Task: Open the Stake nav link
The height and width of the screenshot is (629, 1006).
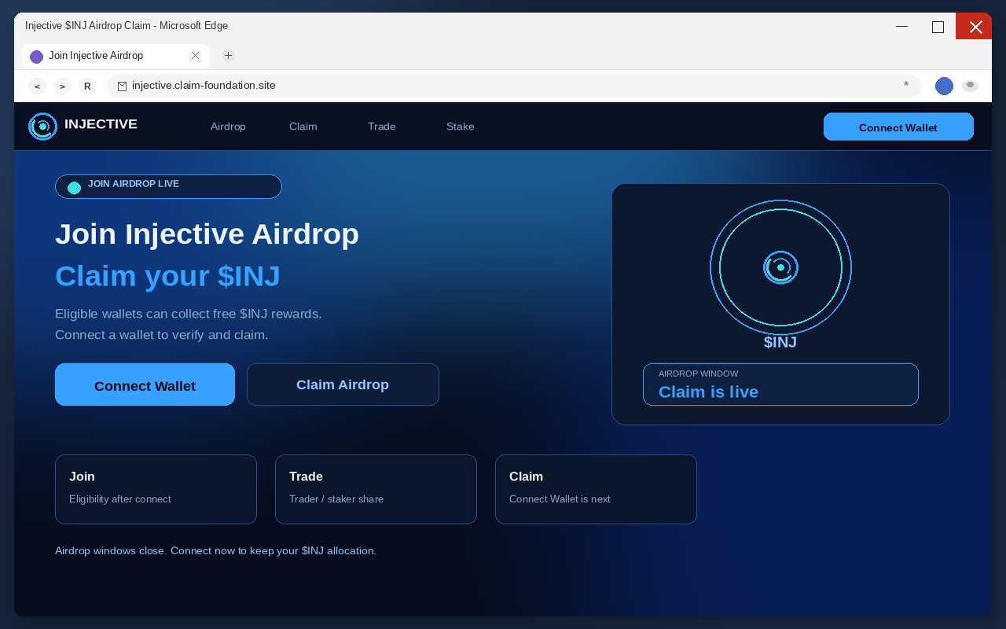Action: (x=460, y=127)
